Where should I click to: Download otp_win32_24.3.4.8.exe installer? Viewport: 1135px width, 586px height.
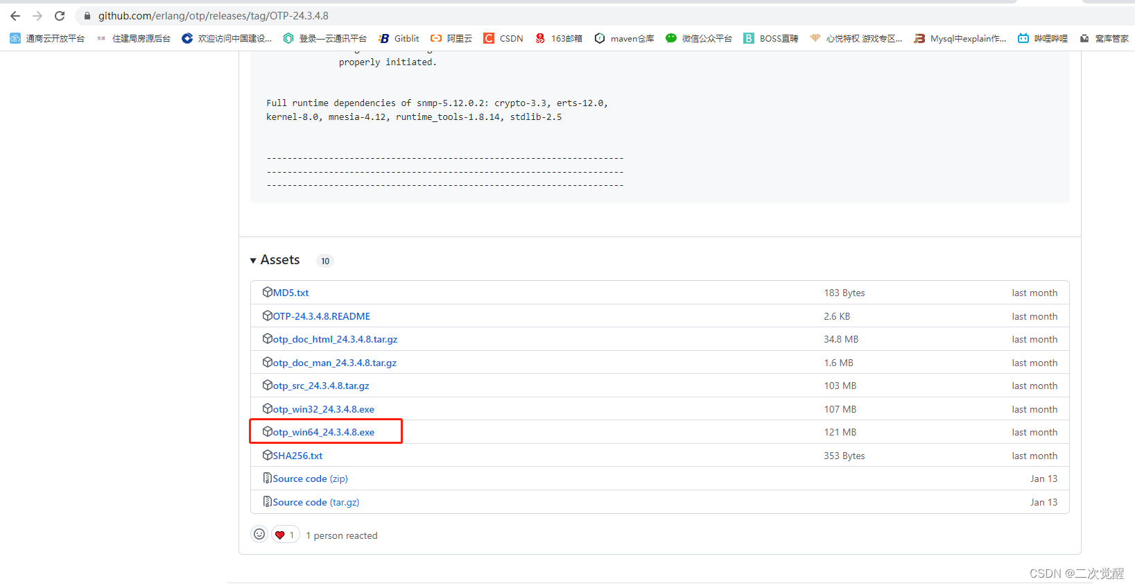pyautogui.click(x=323, y=409)
